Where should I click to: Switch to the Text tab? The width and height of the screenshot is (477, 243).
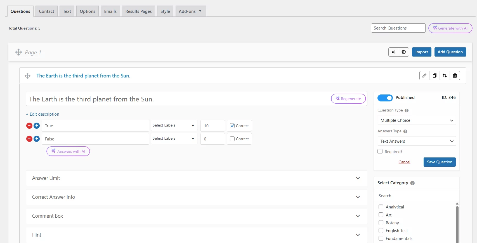[67, 11]
